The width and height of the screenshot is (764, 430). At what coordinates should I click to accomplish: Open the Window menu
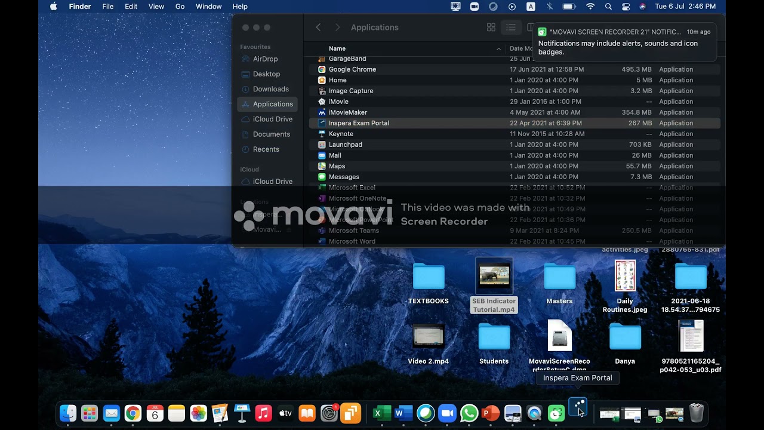click(x=209, y=7)
